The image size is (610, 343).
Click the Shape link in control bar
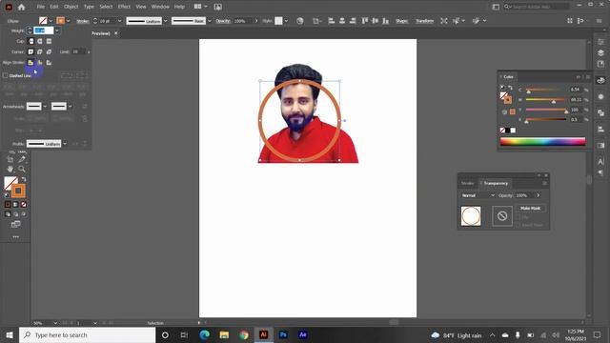pos(402,21)
